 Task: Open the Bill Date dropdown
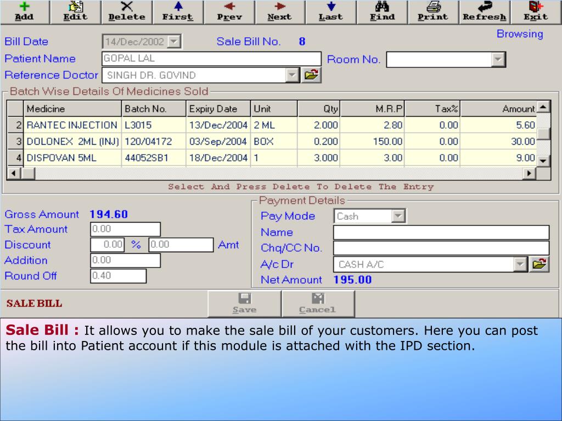[174, 42]
